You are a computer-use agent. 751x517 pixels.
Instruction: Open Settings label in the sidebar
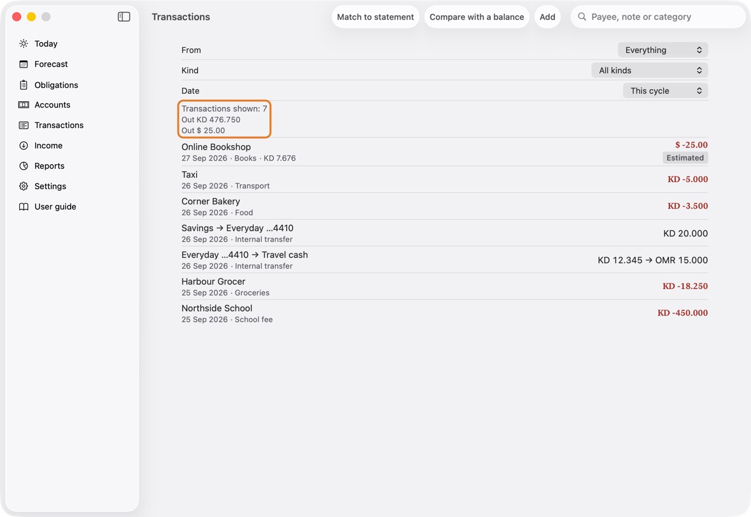tap(50, 187)
